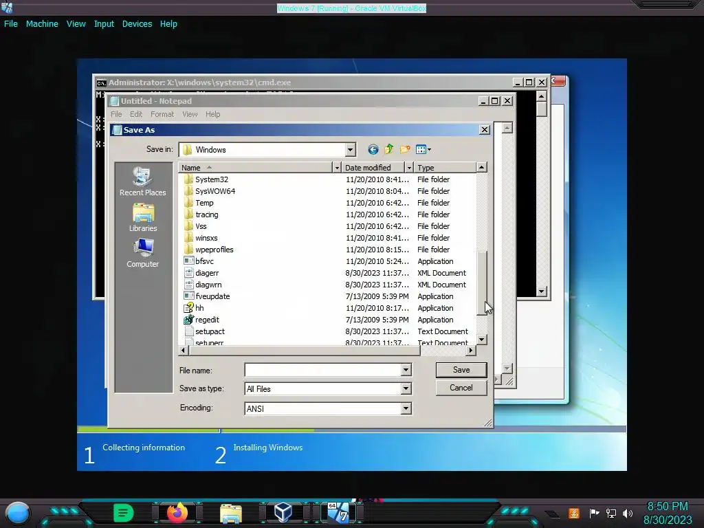Open the Name column filter arrow

[x=337, y=168]
